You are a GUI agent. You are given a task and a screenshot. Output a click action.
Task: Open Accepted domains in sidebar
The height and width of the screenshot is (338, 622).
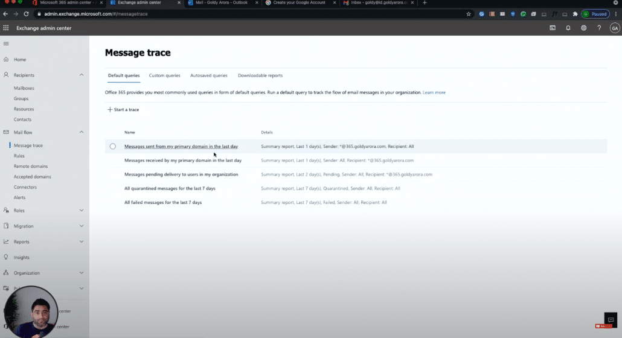pyautogui.click(x=32, y=177)
